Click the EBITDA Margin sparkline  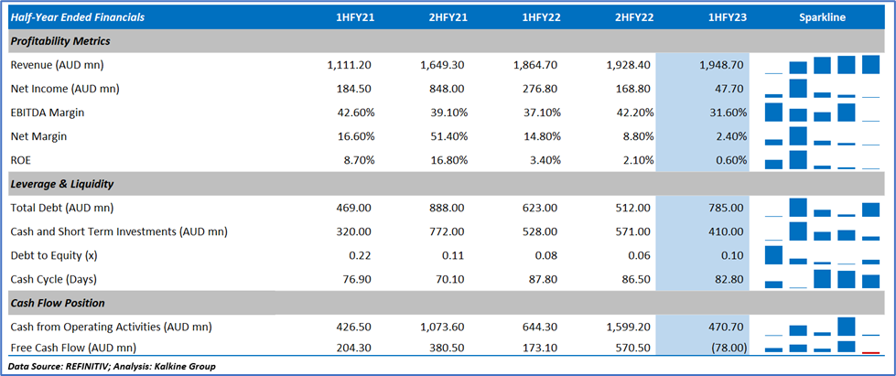tap(821, 113)
